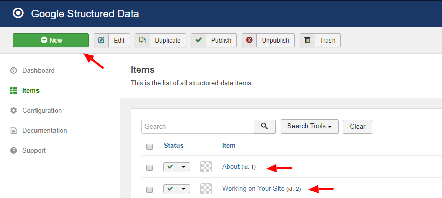Viewport: 442px width, 198px height.
Task: Click the thumbnail icon beside About
Action: [206, 167]
